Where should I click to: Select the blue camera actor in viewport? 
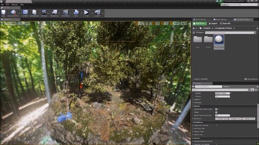(x=64, y=117)
